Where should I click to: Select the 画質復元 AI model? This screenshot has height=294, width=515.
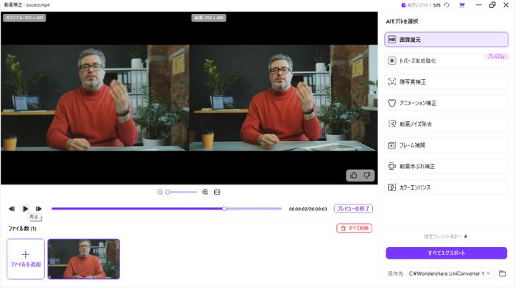(x=446, y=39)
